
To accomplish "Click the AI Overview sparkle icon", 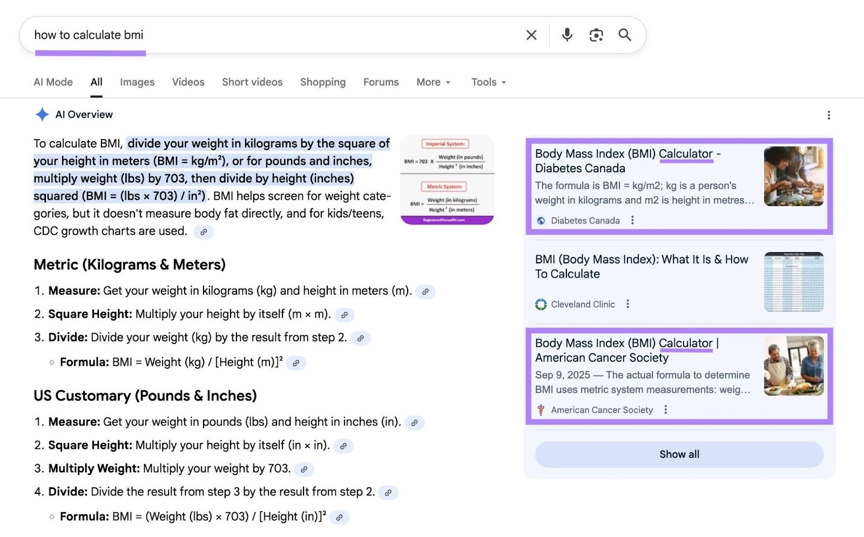I will point(41,114).
